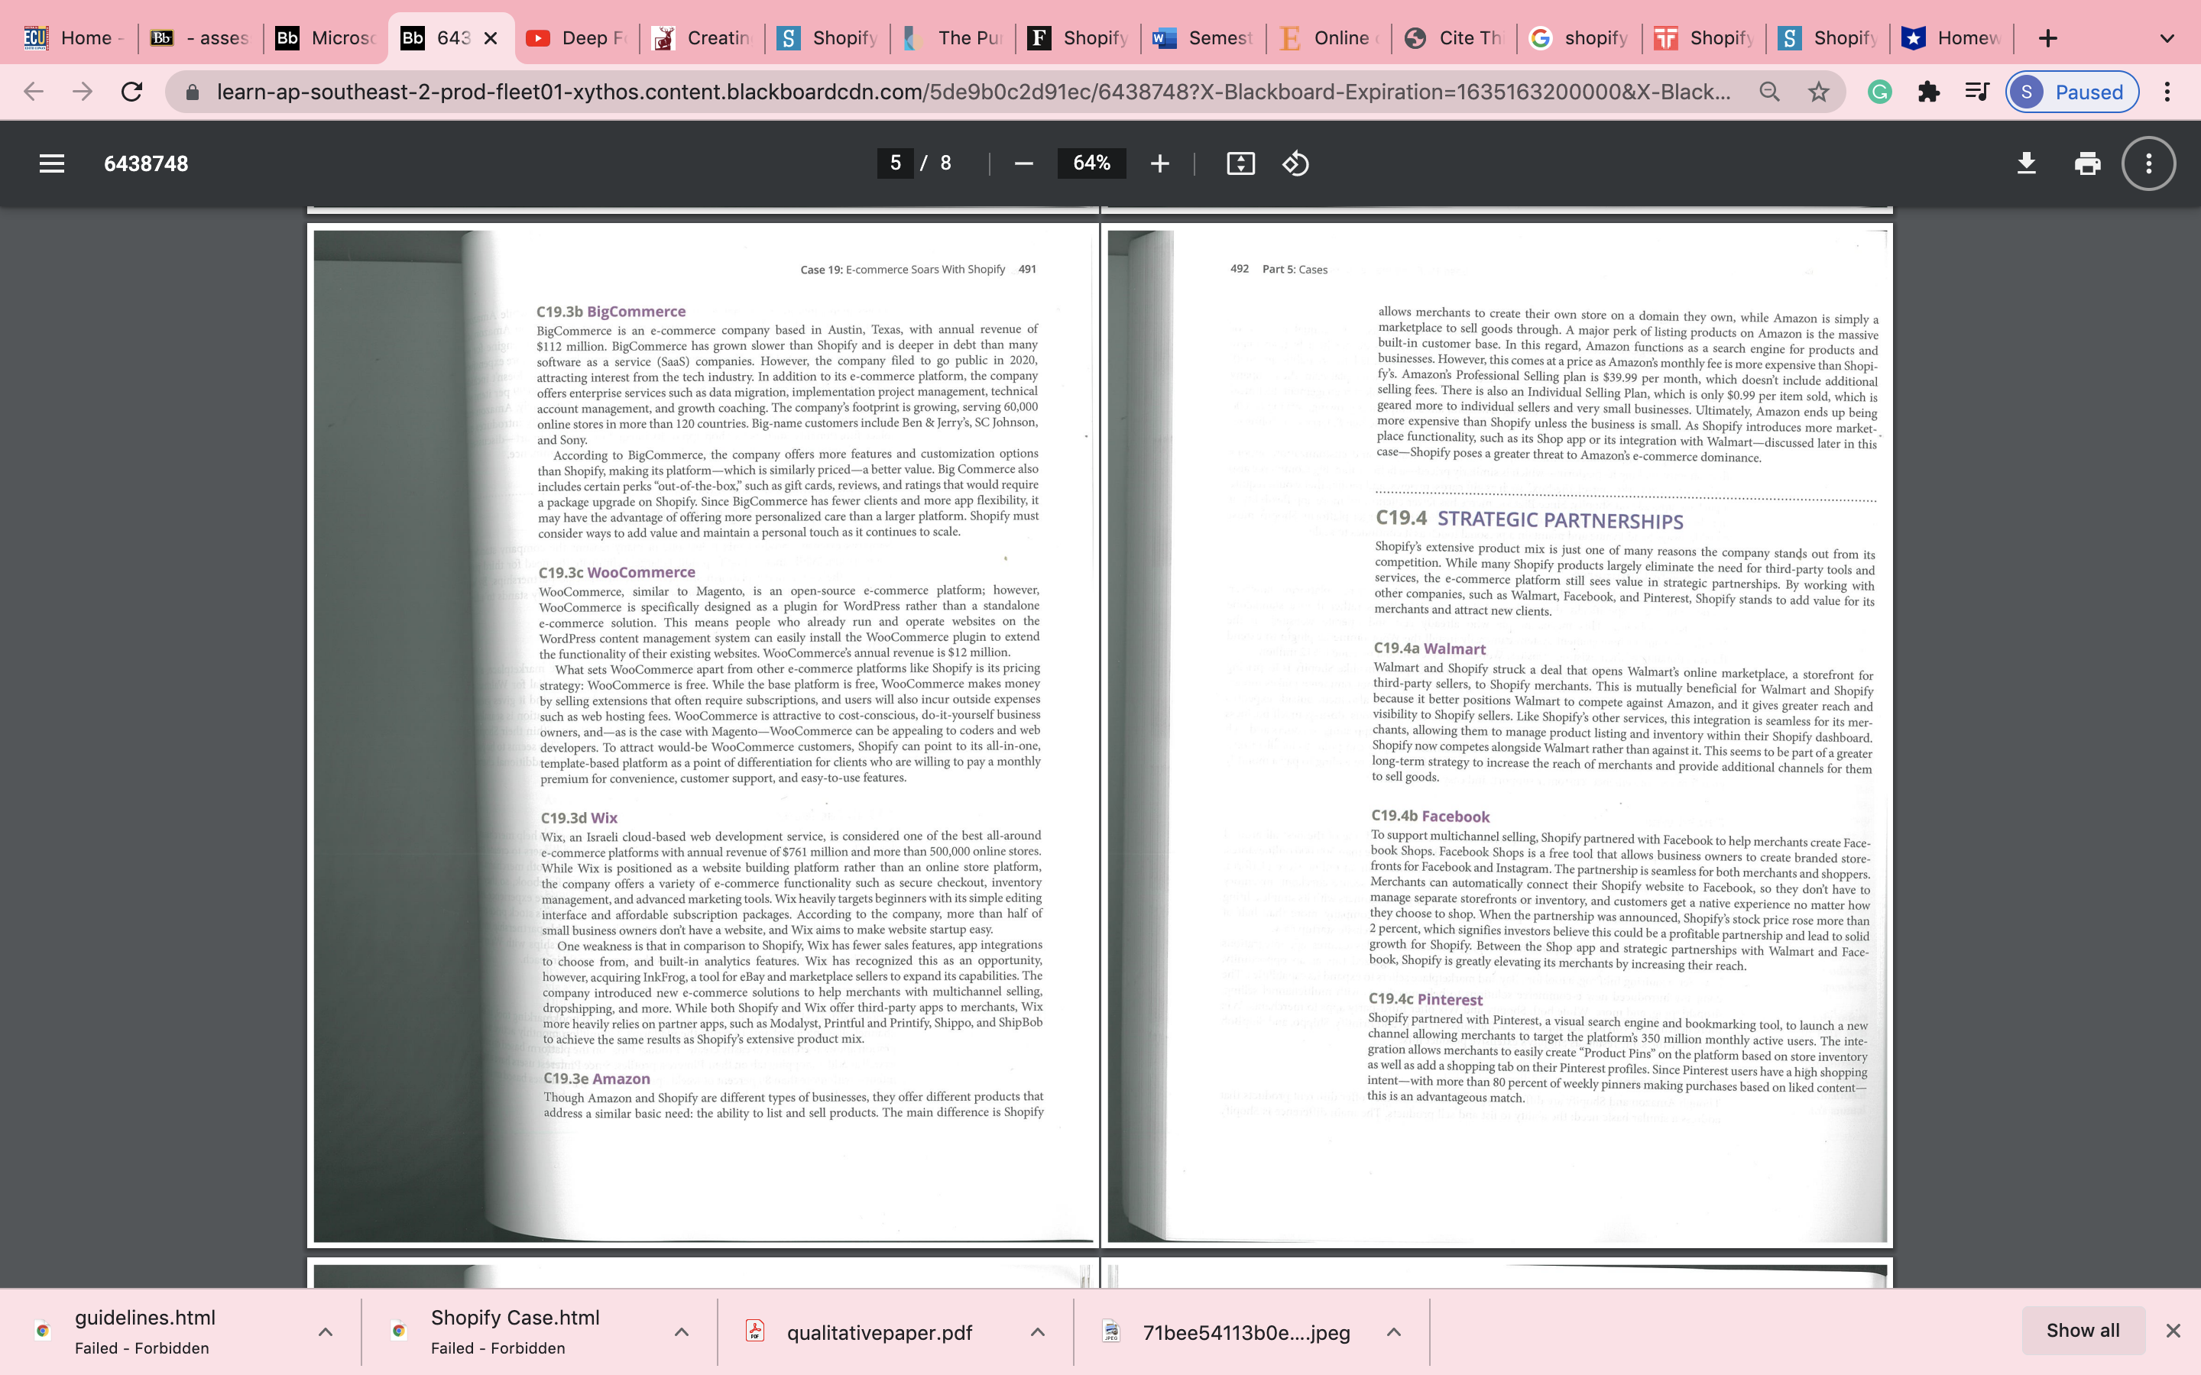Click Show all downloads
This screenshot has height=1375, width=2201.
pyautogui.click(x=2083, y=1331)
